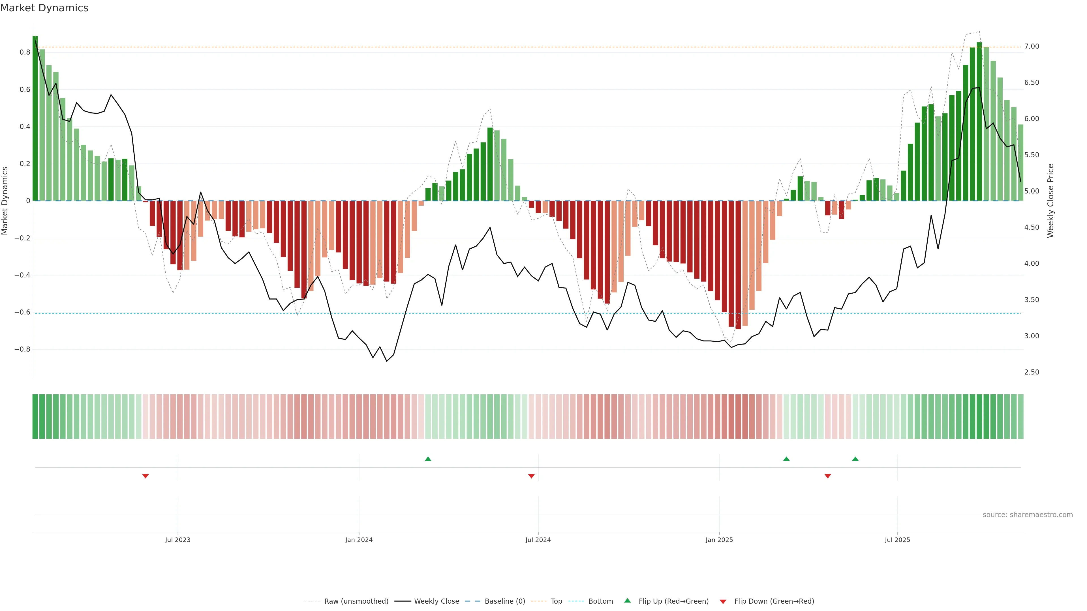Click the green Flip Up marker right after Jan 2025
Viewport: 1087px width, 611px height.
point(786,459)
